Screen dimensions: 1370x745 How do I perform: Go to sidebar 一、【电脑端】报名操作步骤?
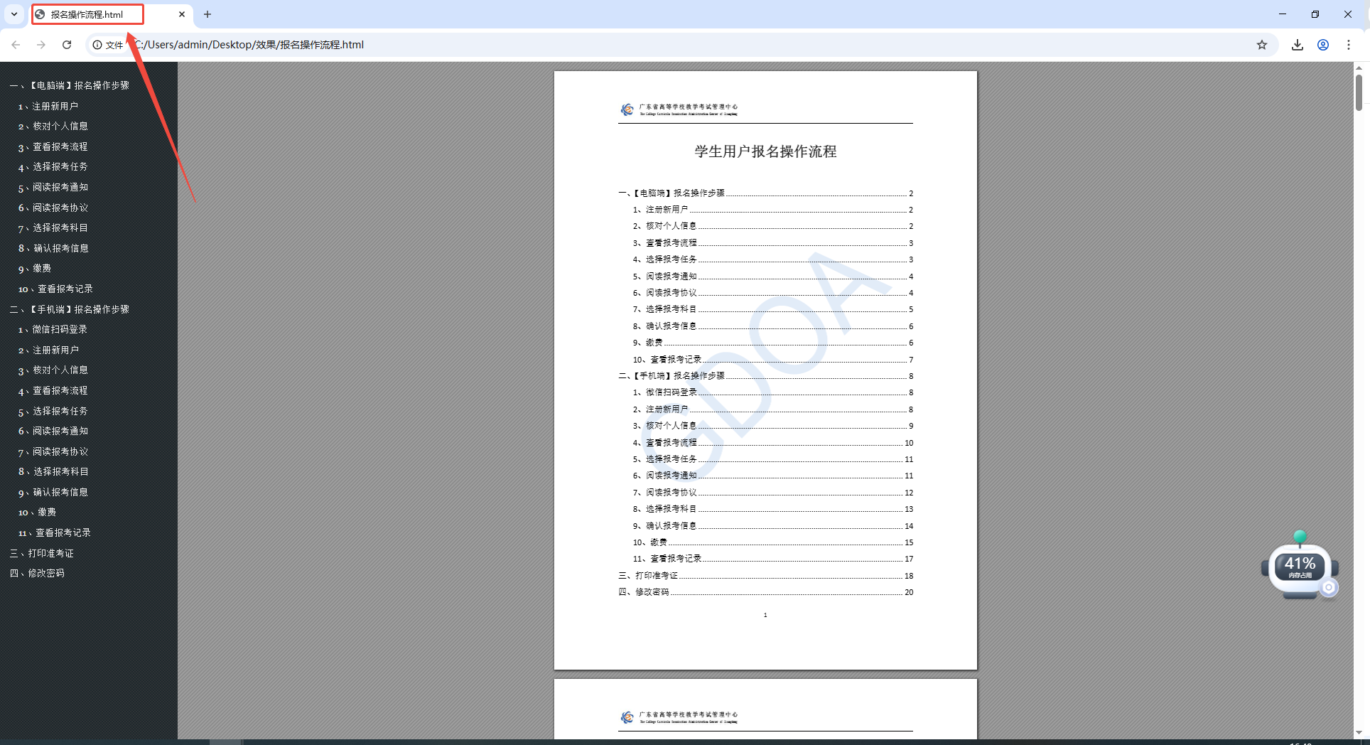click(x=69, y=85)
